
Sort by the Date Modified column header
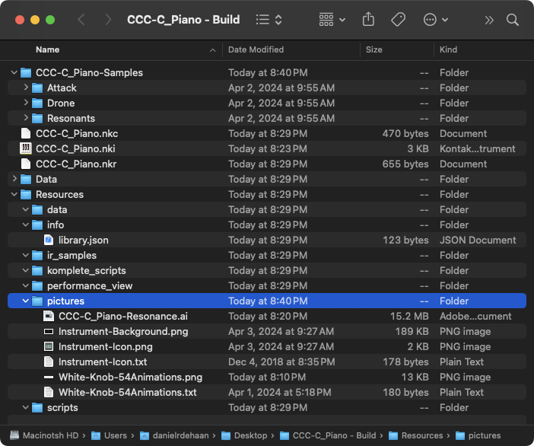(256, 49)
